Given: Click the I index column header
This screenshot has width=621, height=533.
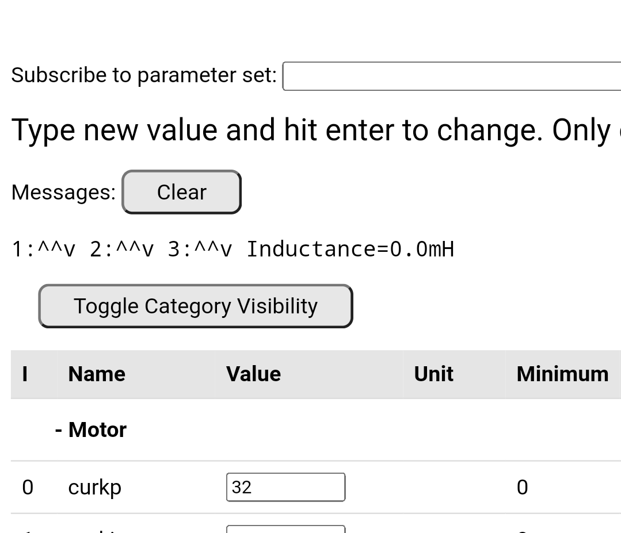Looking at the screenshot, I should coord(25,374).
